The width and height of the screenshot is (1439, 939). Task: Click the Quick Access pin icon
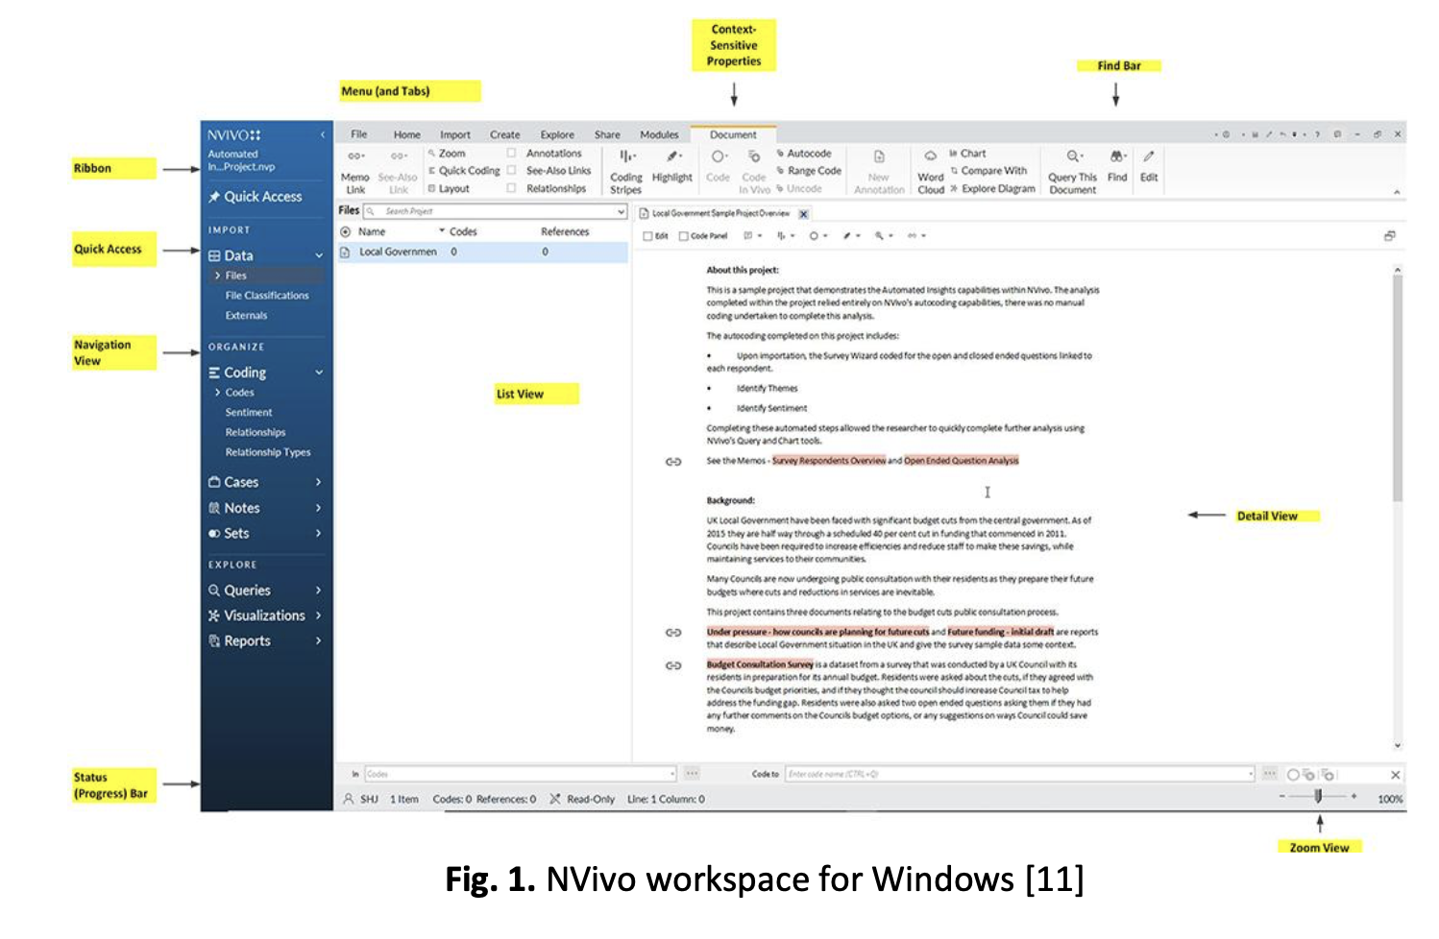coord(214,197)
